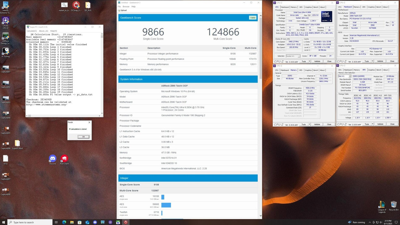
Task: Click Validate in the CPU-Z CPU window
Action: [317, 61]
